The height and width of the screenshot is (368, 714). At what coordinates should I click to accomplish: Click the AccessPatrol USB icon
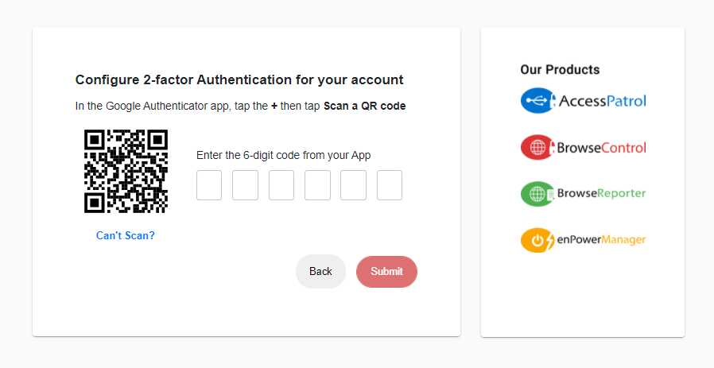[537, 101]
